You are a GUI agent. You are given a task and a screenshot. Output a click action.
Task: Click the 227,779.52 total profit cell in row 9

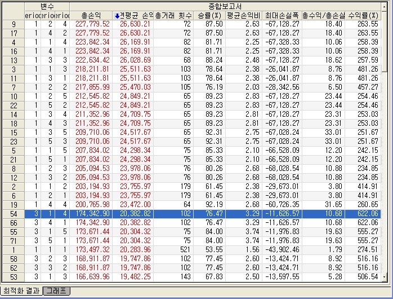(x=91, y=24)
